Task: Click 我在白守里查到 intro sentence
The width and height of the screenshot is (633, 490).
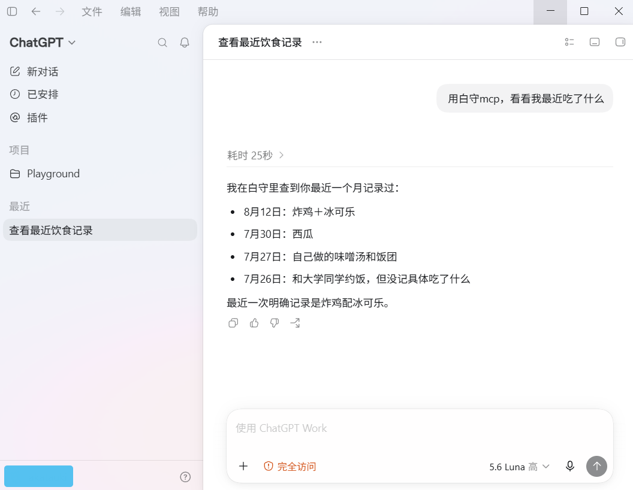Action: 313,188
